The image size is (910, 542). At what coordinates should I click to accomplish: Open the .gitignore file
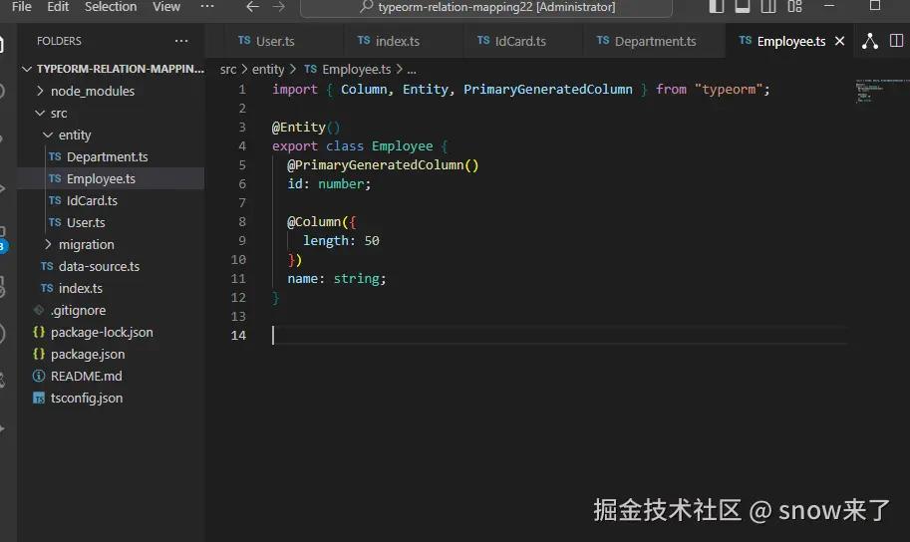click(x=111, y=311)
